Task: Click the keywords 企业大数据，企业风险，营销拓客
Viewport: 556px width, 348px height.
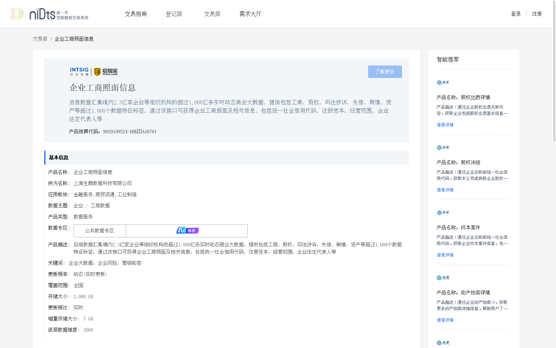Action: pos(105,263)
